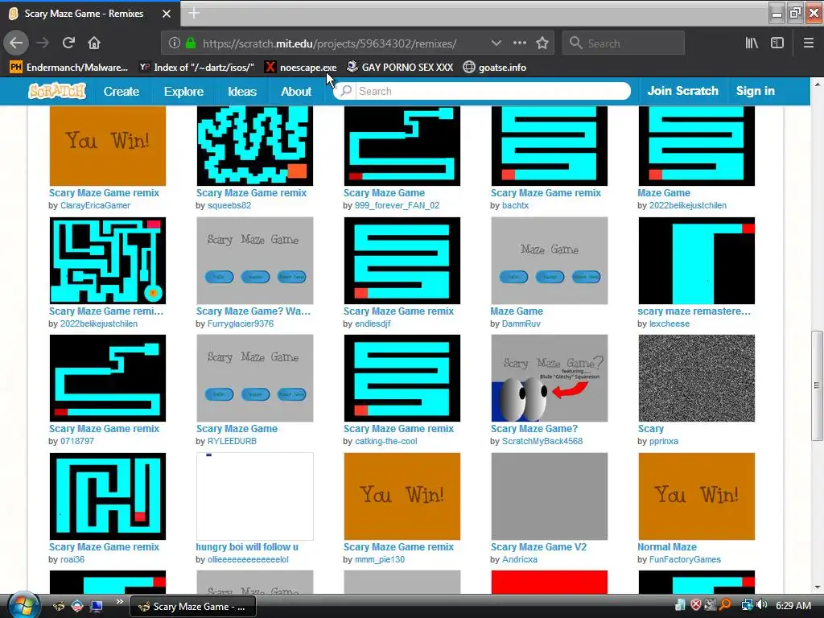This screenshot has width=824, height=618.
Task: Visit user mmm_pie130 profile
Action: tap(380, 560)
